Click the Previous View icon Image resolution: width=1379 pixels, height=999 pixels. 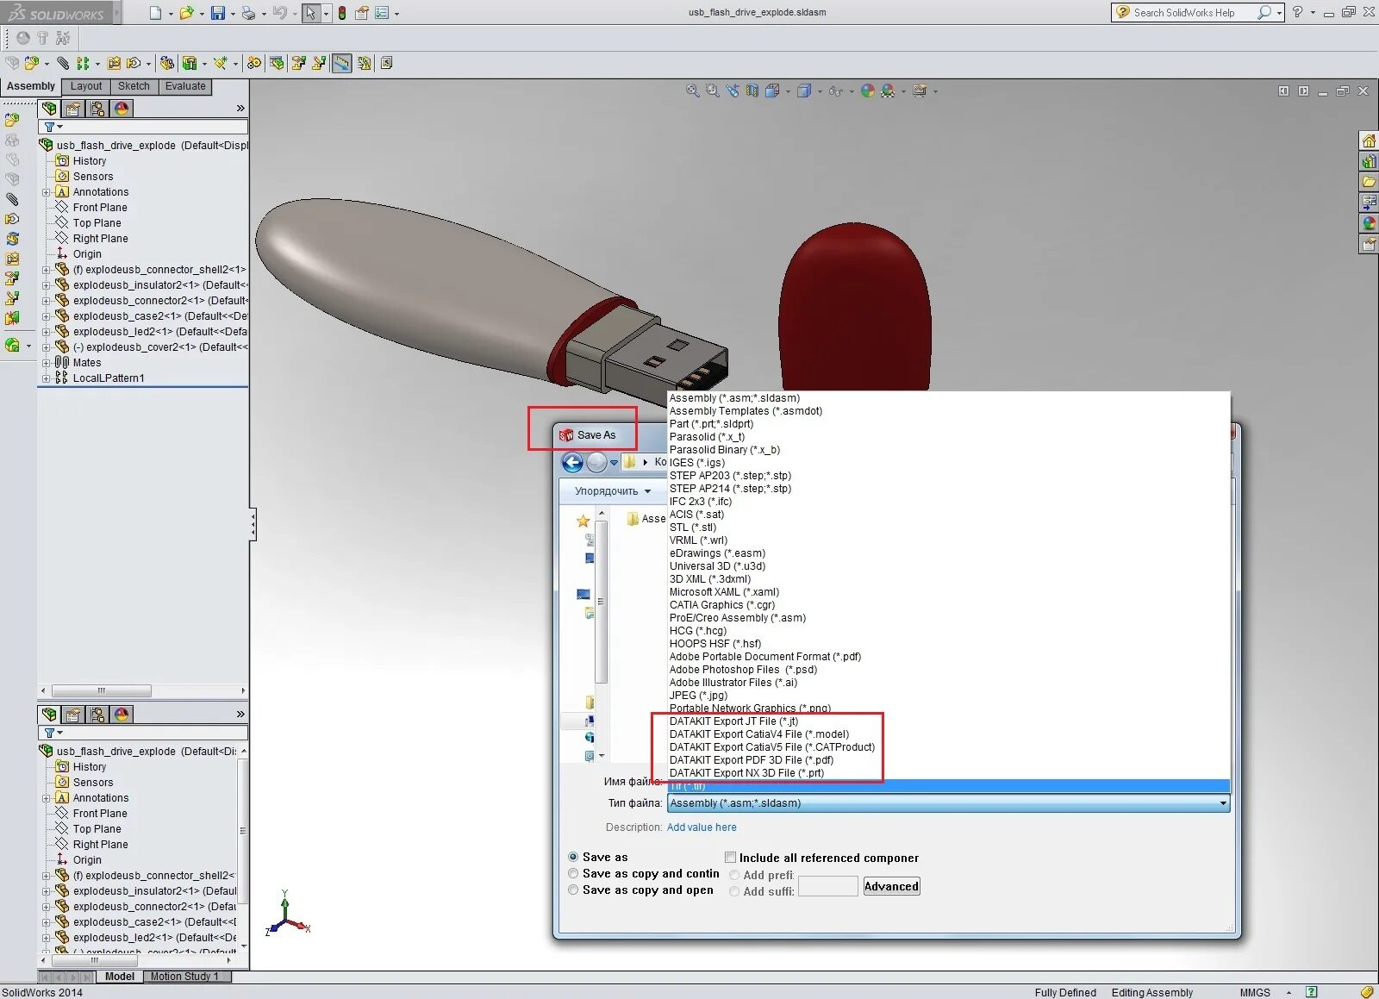click(733, 91)
